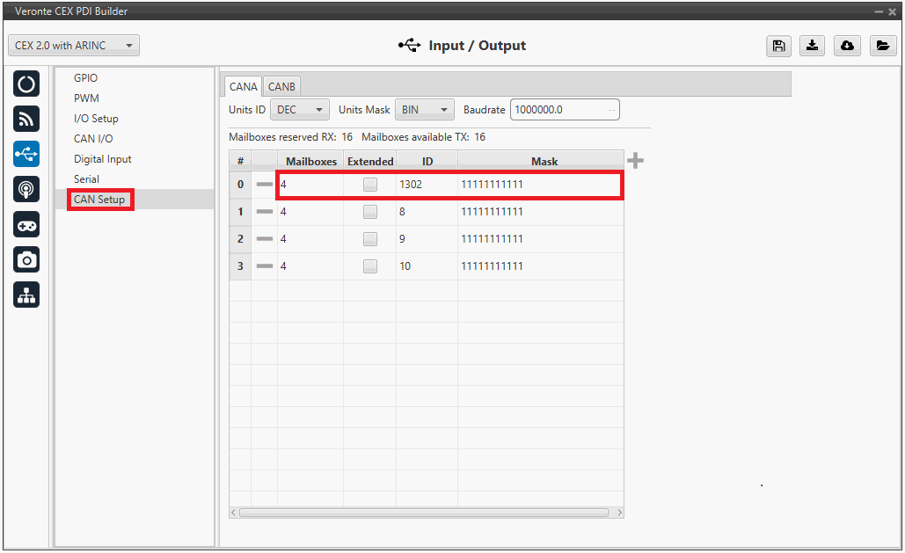This screenshot has height=553, width=905.
Task: Click the plus icon to add mailbox row
Action: (x=635, y=160)
